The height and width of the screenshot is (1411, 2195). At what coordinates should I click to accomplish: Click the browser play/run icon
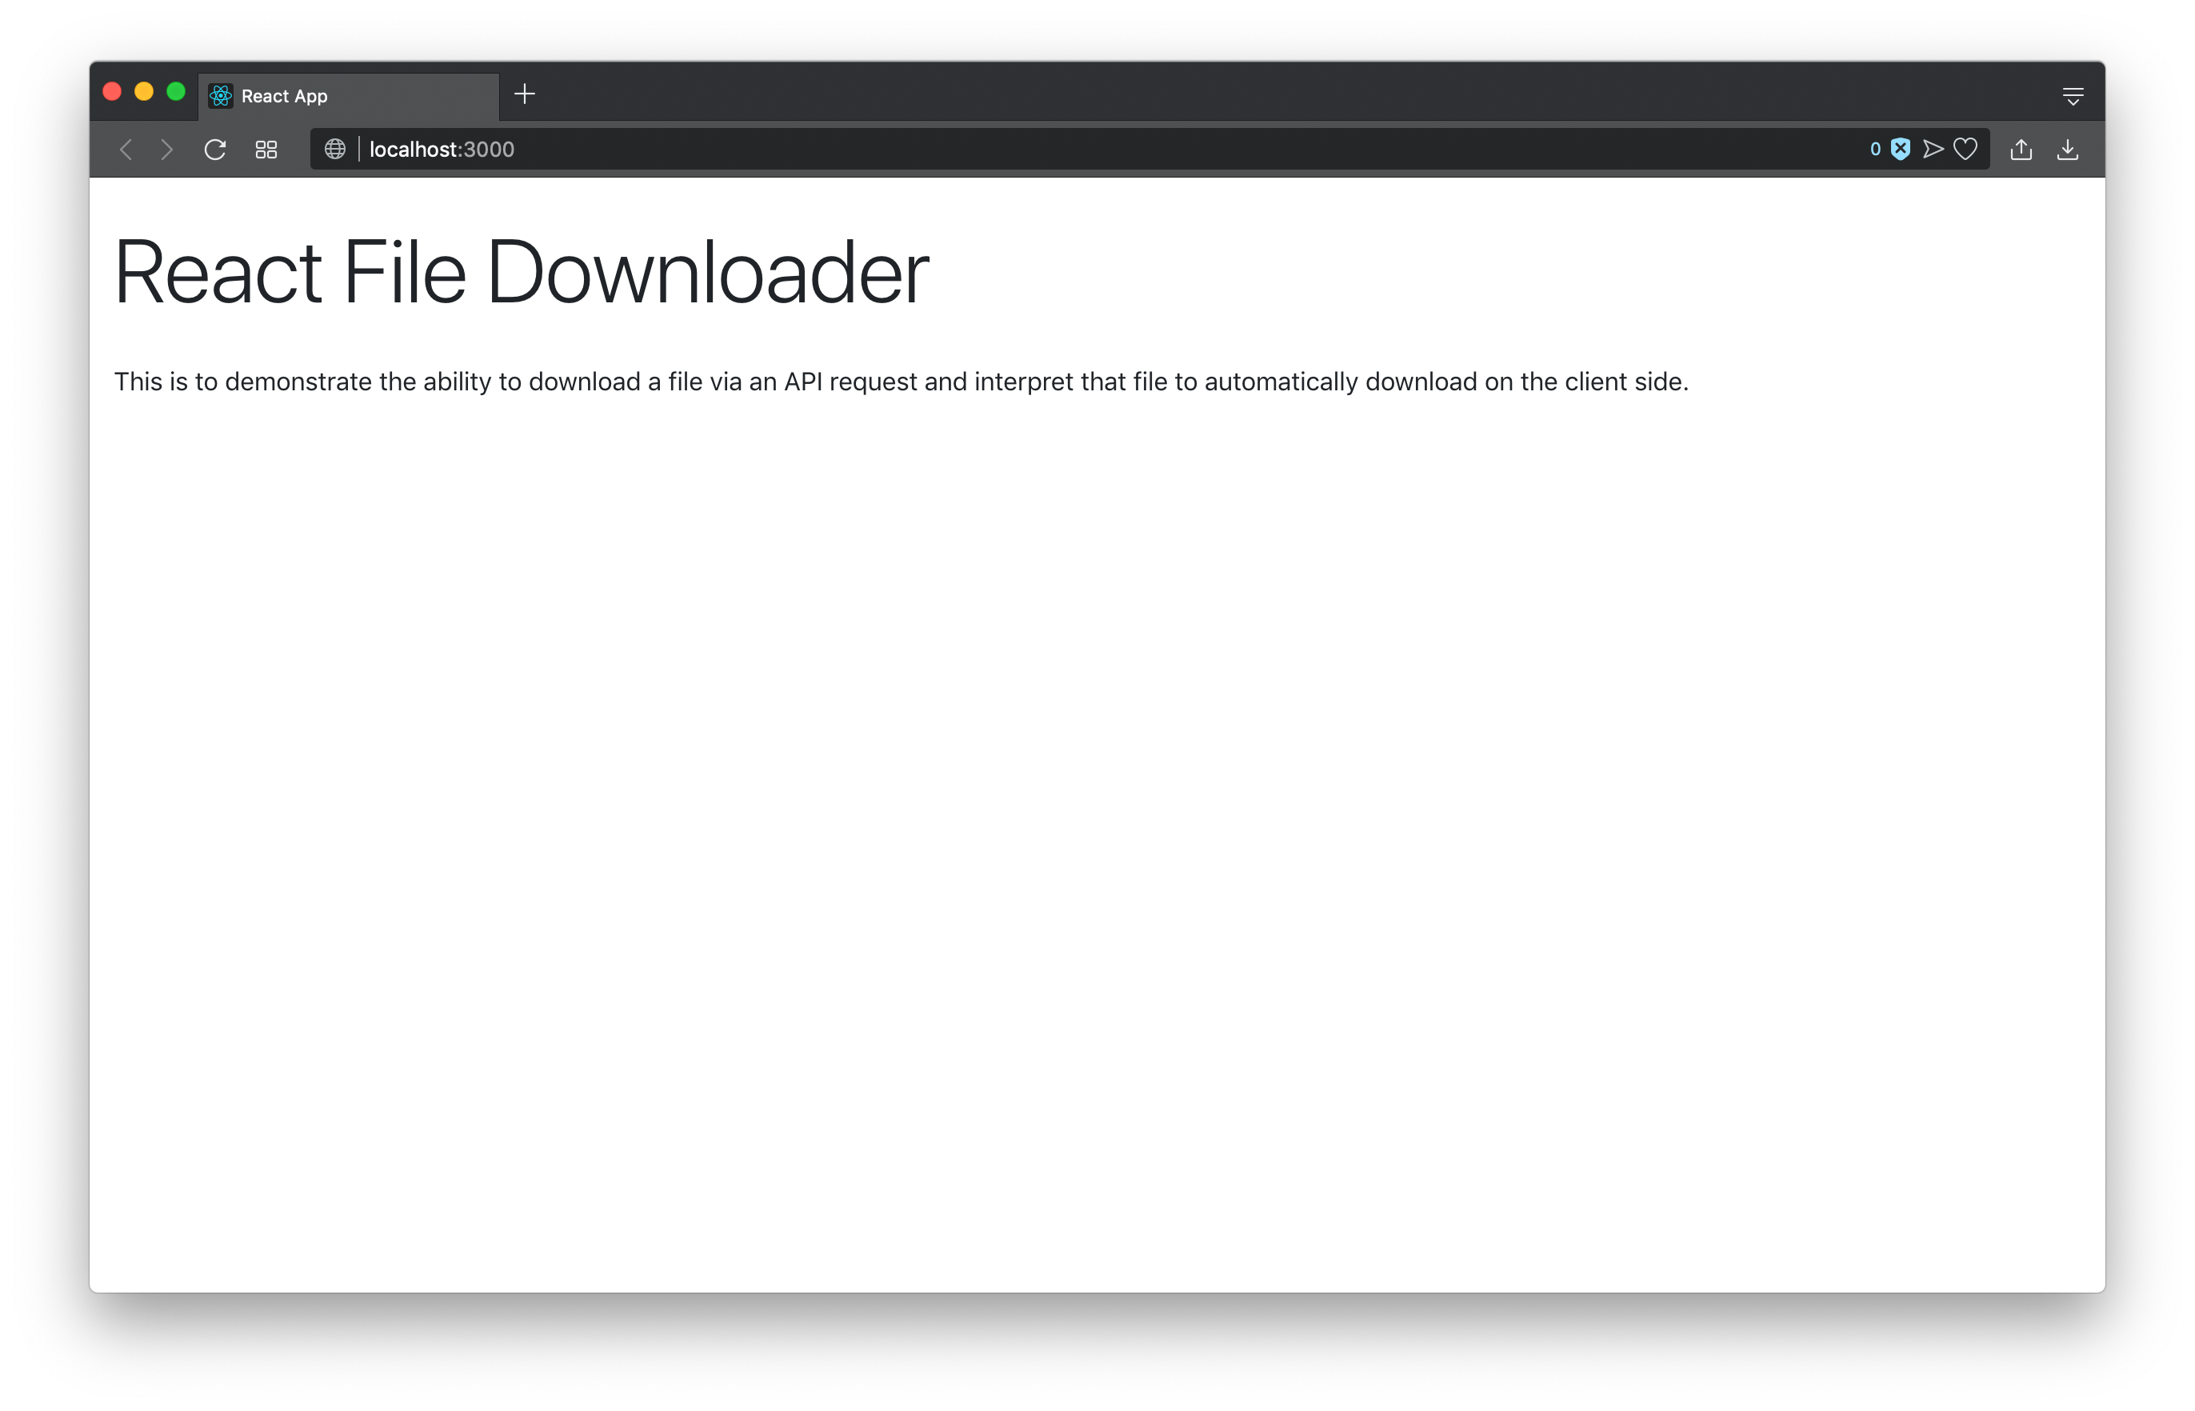click(x=1934, y=149)
